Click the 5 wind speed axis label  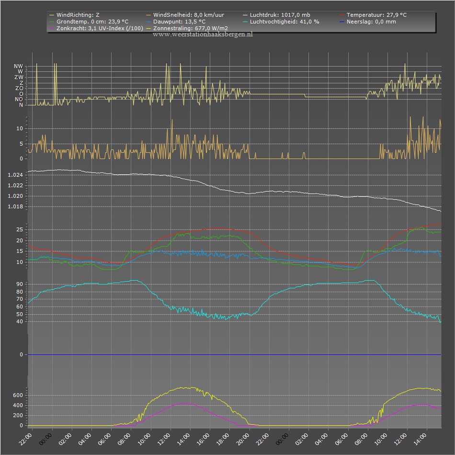point(21,144)
